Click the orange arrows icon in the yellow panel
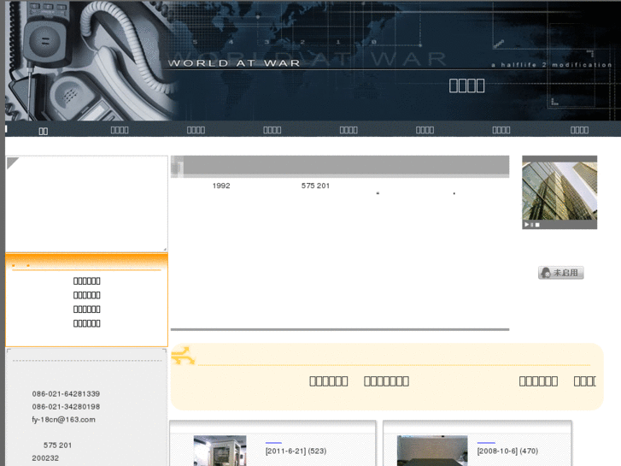The width and height of the screenshot is (621, 466). pyautogui.click(x=183, y=356)
